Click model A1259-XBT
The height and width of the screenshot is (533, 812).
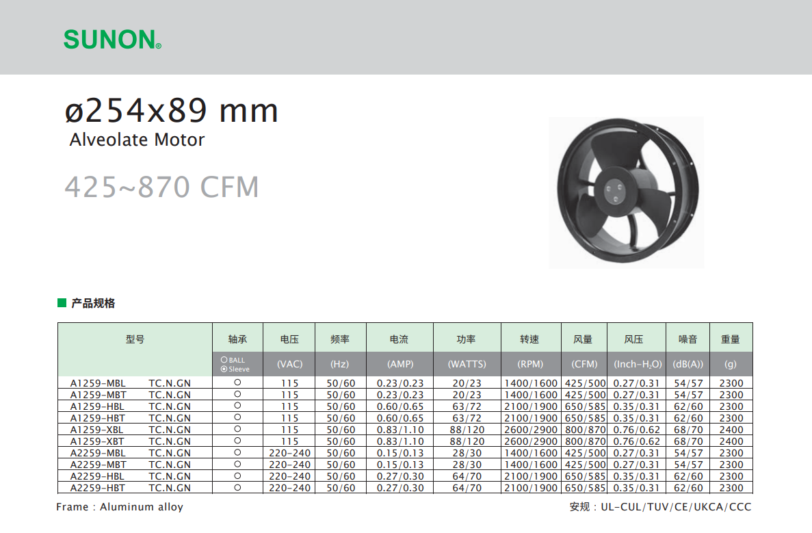[x=97, y=441]
